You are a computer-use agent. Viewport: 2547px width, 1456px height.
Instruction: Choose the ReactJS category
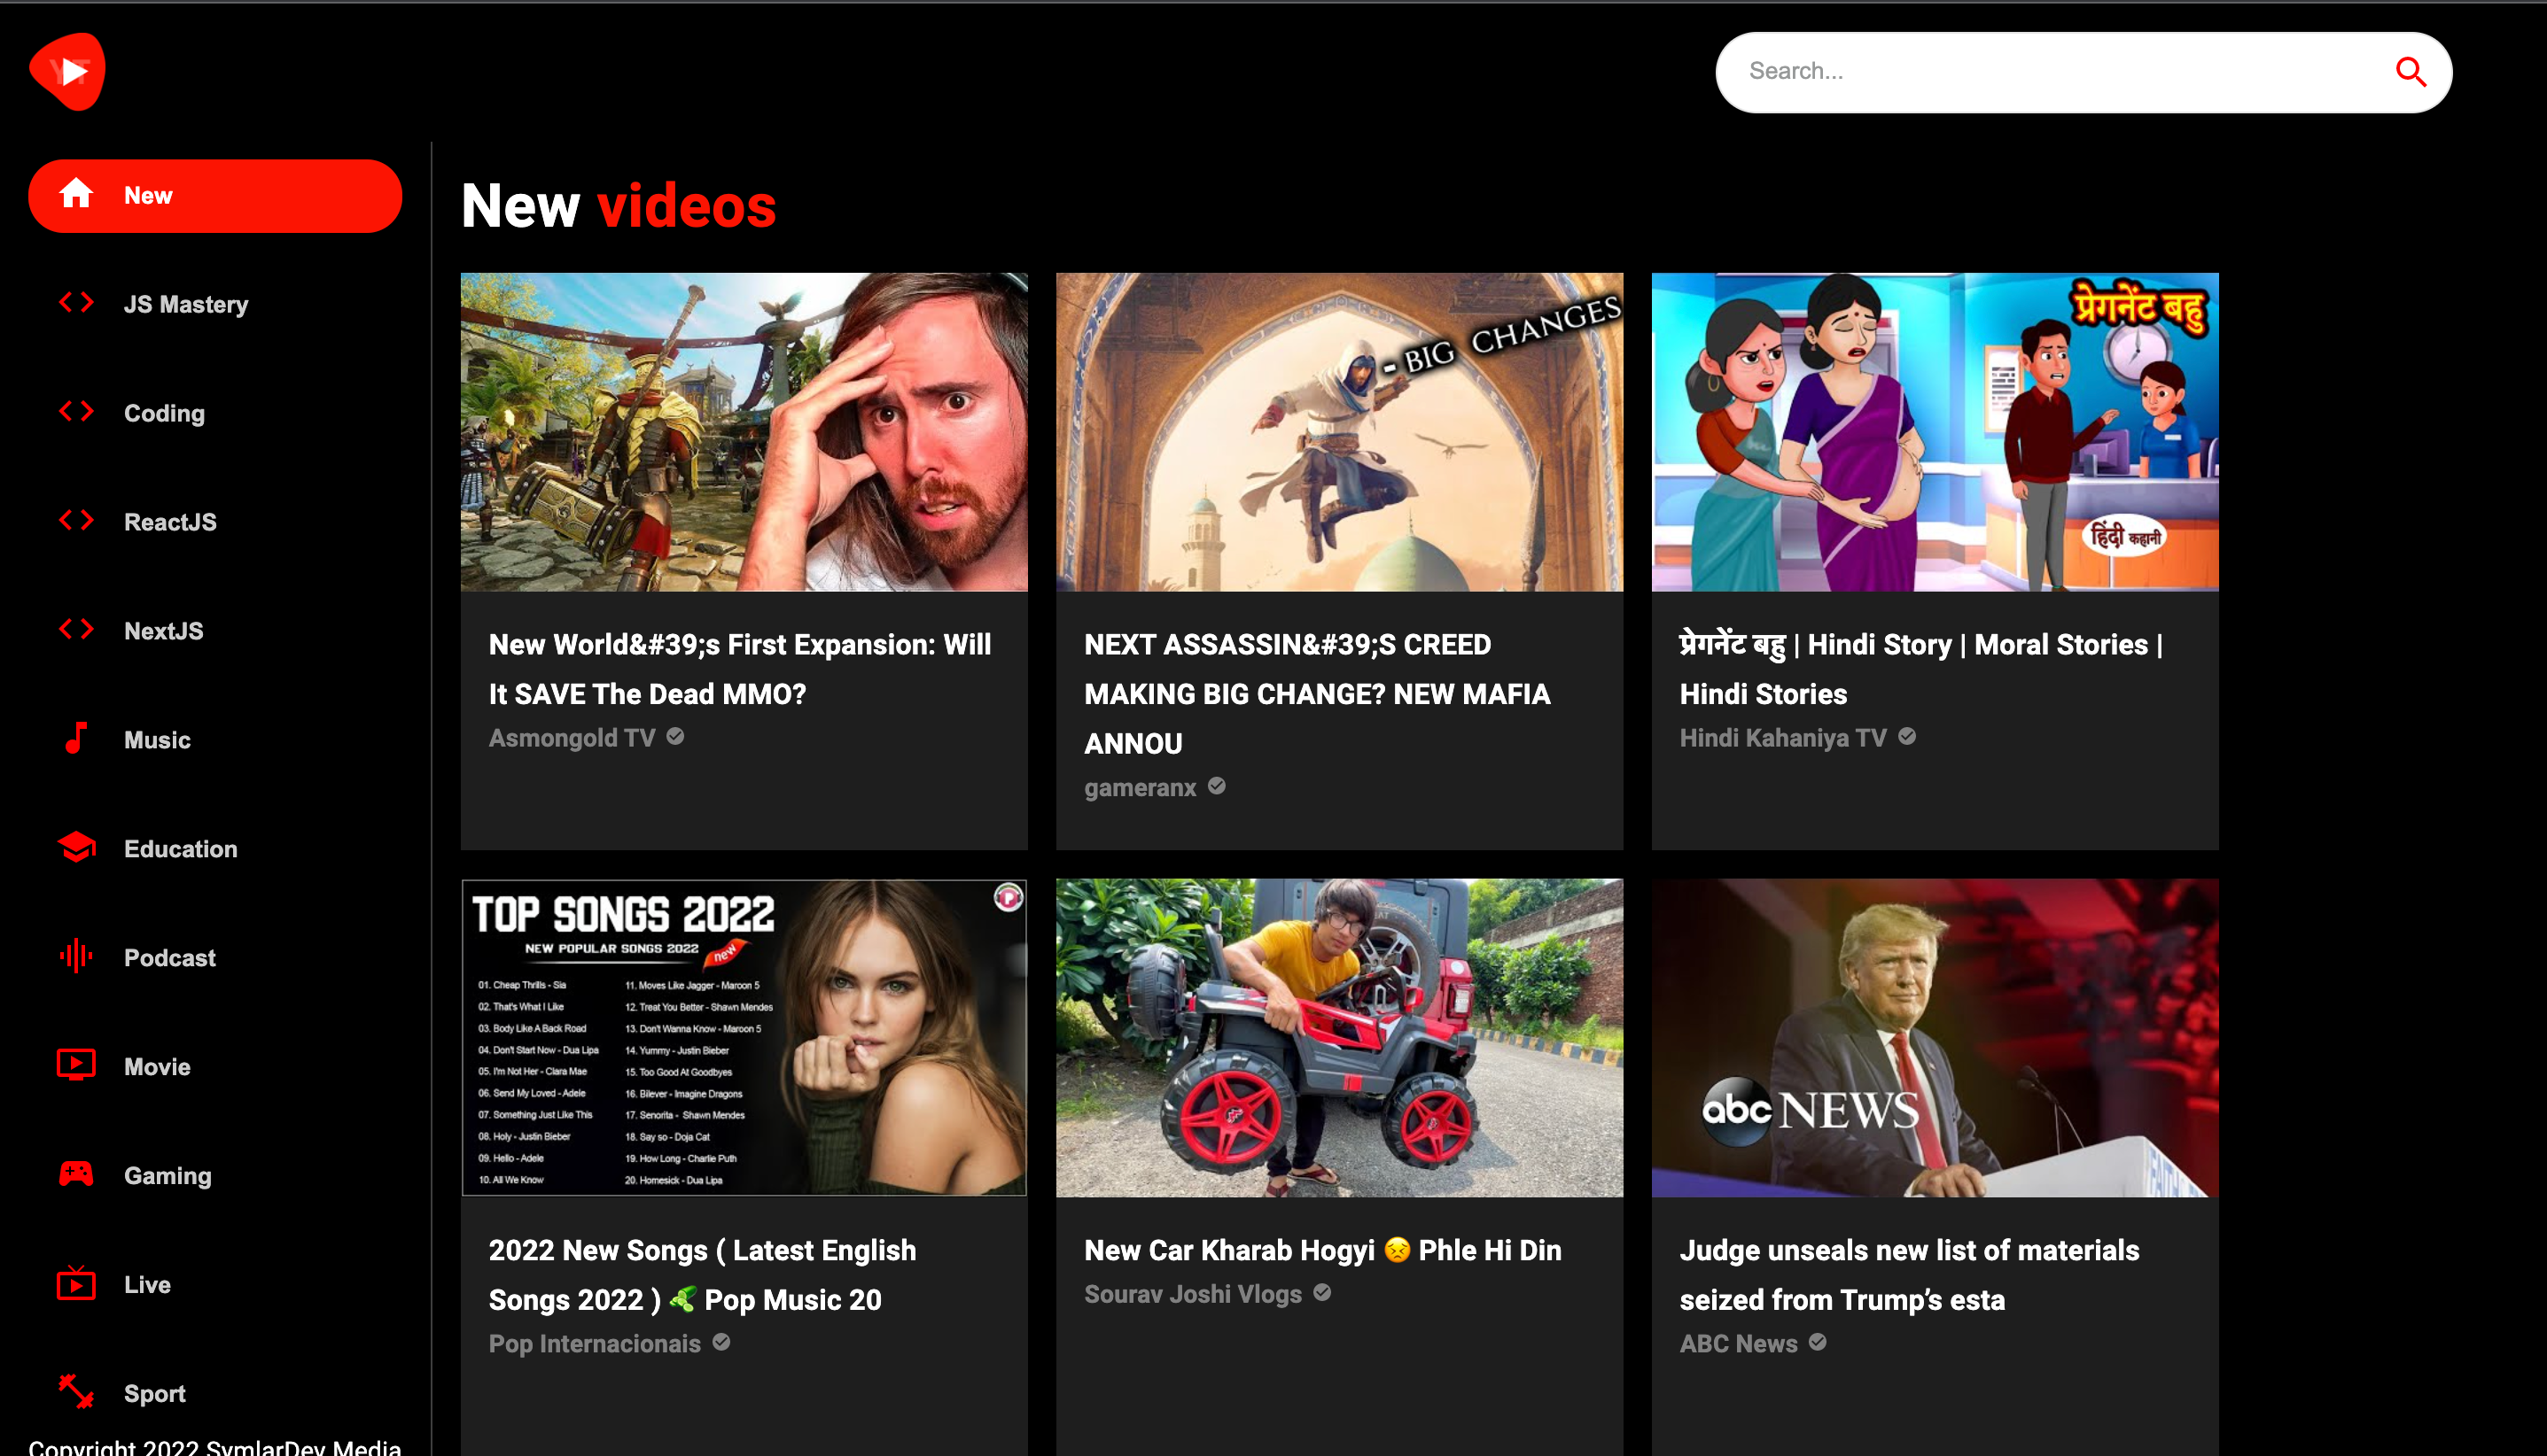(x=215, y=522)
